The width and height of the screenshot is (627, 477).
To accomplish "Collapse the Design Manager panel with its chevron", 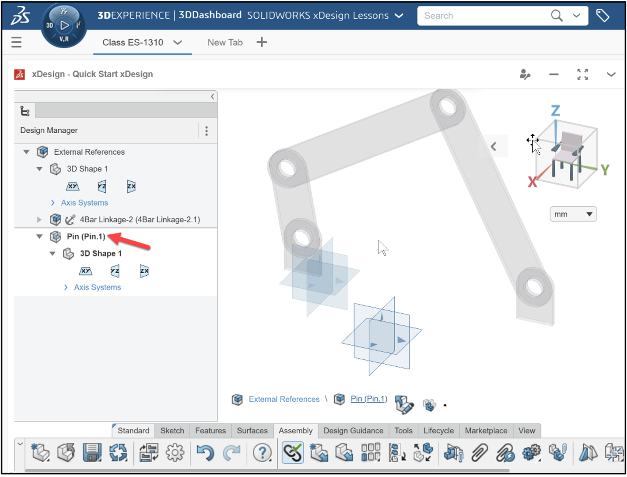I will point(212,96).
